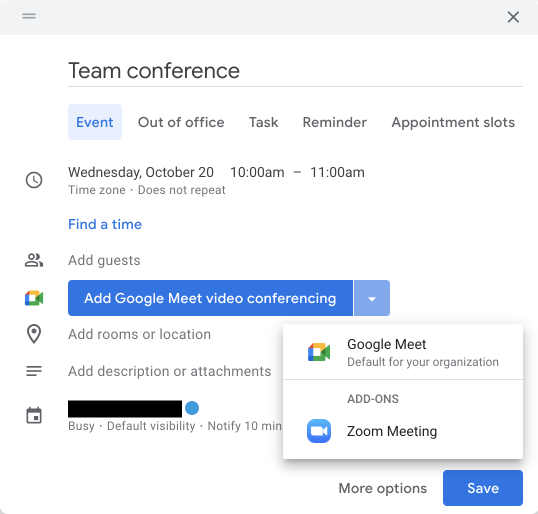
Task: Change the 10:00am start time
Action: [x=257, y=172]
